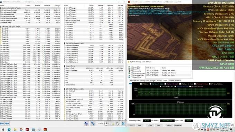Image resolution: width=235 pixels, height=132 pixels.
Task: Toggle Stress FPU checkbox
Action: tap(132, 69)
